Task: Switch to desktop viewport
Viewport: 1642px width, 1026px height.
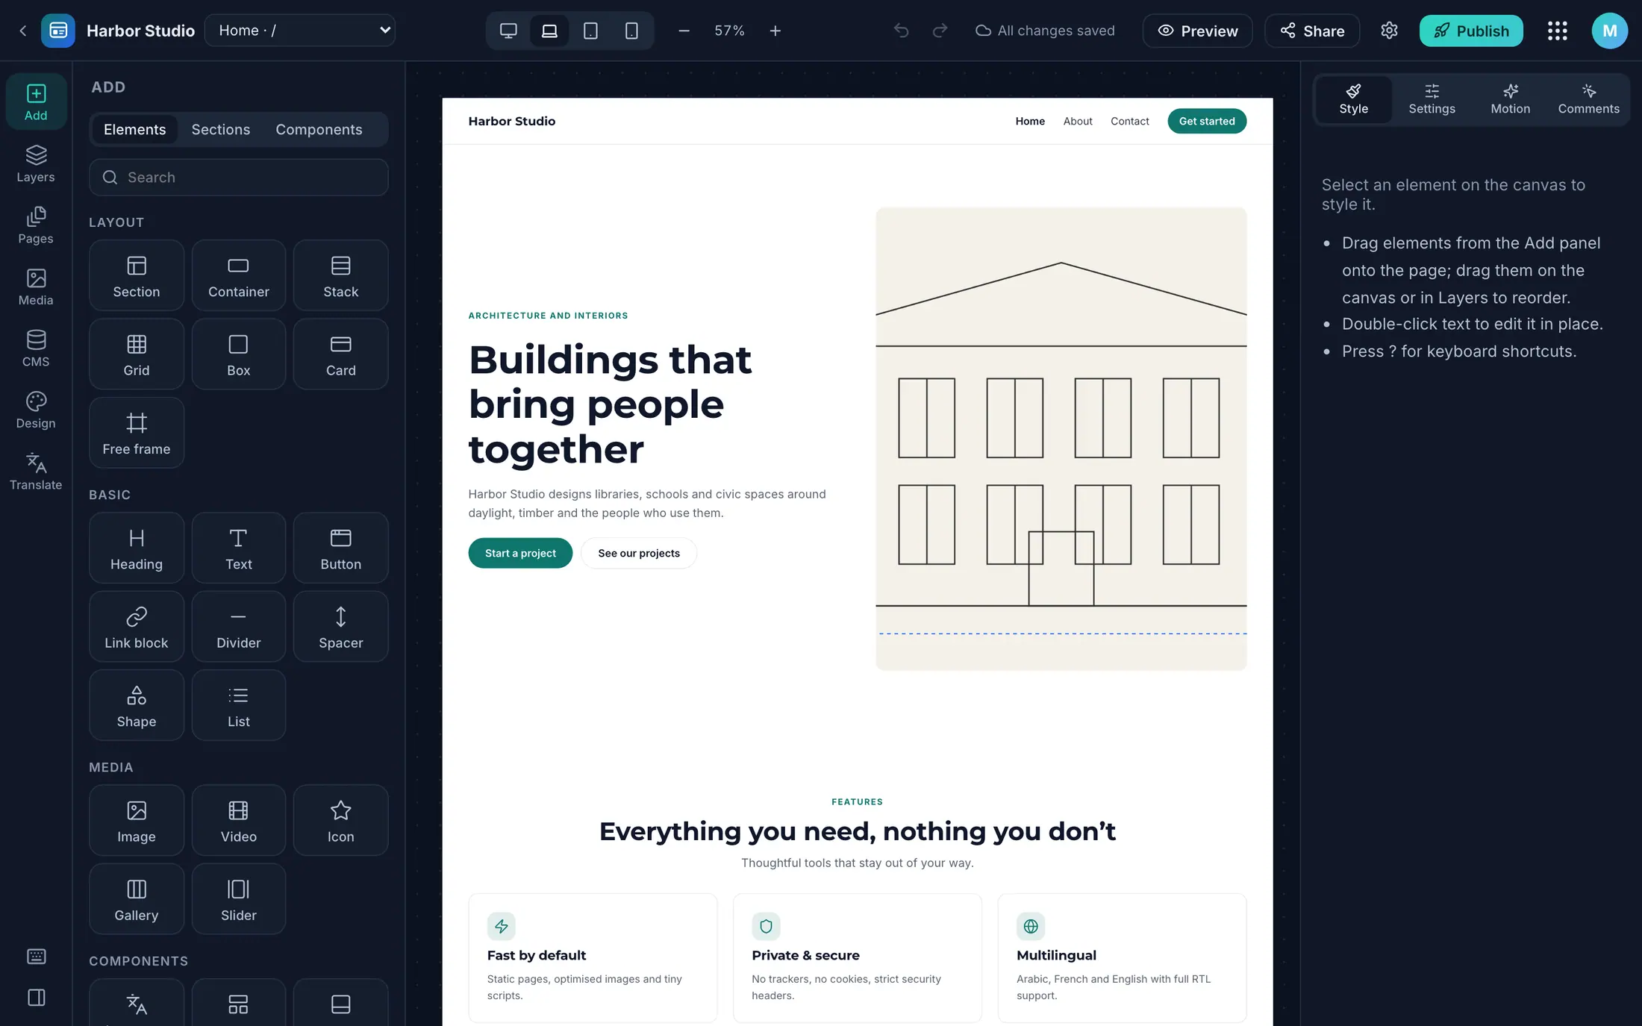Action: tap(508, 31)
